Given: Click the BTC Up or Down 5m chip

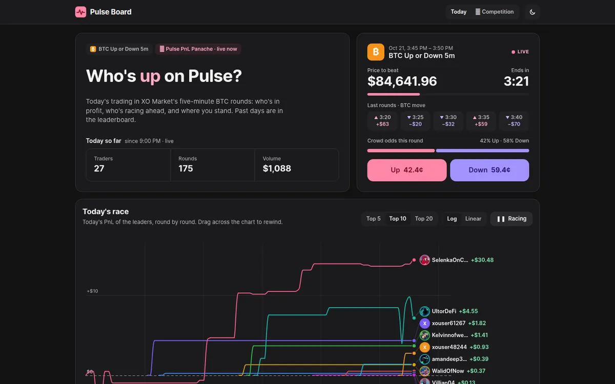Looking at the screenshot, I should point(119,49).
